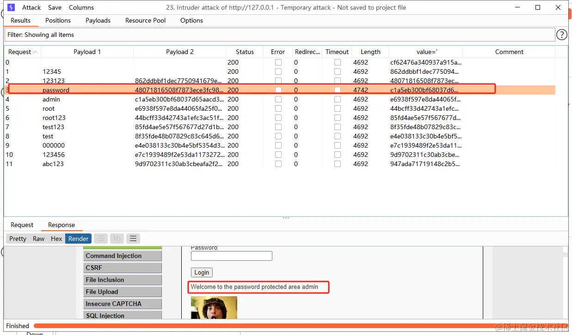Select the Request tab in lower pane
Viewport: 572px width, 335px height.
pos(22,225)
